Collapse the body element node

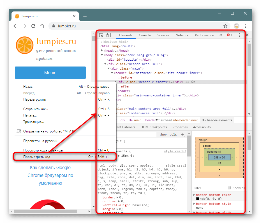[102, 55]
